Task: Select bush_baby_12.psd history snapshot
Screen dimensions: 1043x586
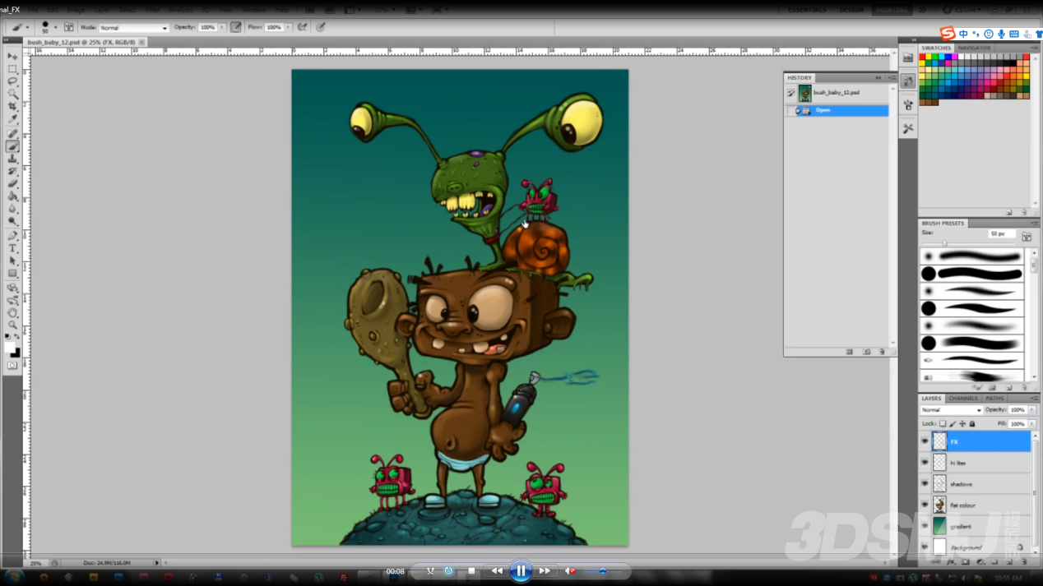Action: point(837,93)
